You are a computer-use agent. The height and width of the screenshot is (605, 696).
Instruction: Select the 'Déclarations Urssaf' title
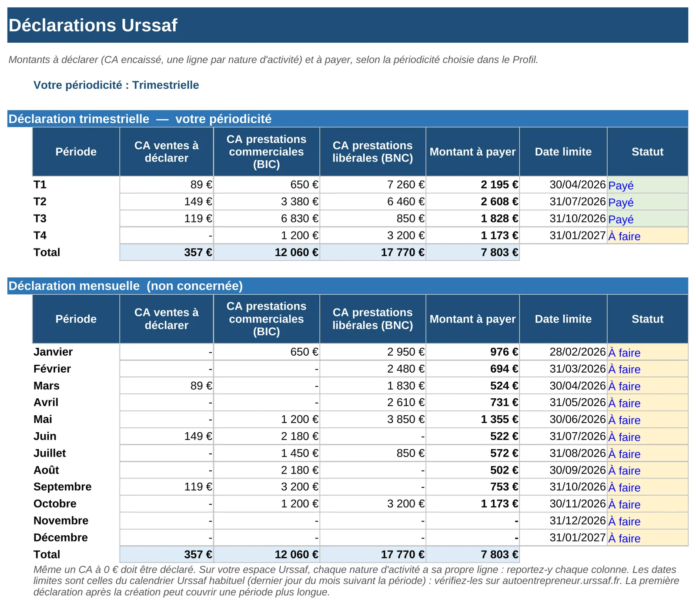(x=93, y=25)
